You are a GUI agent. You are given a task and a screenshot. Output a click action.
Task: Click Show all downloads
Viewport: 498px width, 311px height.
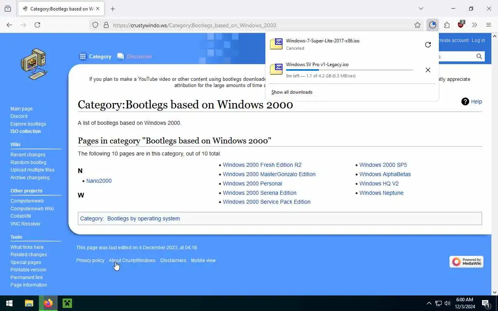292,92
